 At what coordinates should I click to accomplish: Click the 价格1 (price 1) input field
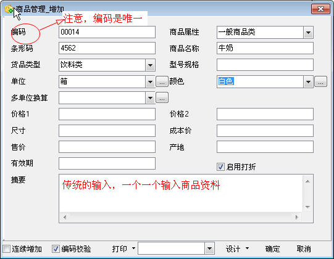point(107,114)
